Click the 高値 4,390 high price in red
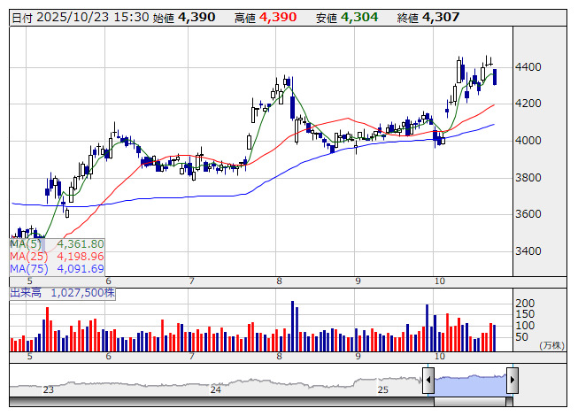 (266, 18)
